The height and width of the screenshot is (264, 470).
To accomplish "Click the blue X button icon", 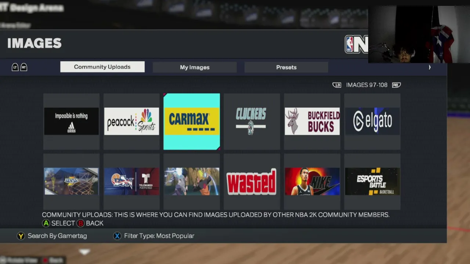I will click(117, 236).
